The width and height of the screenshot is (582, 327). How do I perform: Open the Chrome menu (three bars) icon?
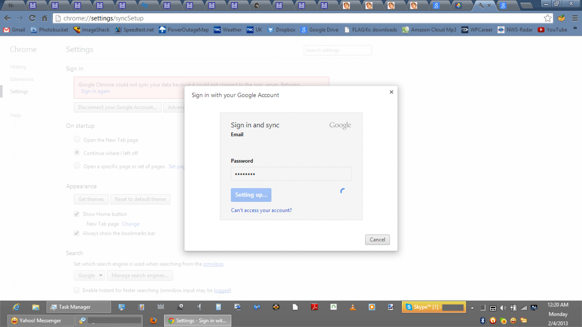click(574, 18)
